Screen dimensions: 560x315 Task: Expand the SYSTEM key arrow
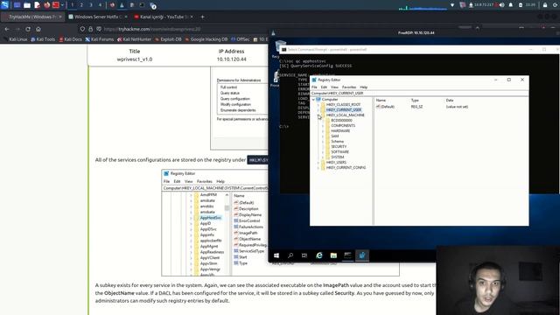pyautogui.click(x=323, y=157)
